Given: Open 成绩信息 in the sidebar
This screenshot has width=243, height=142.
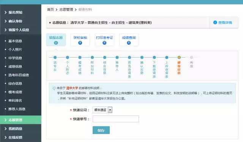Looking at the screenshot, I should (x=15, y=67).
